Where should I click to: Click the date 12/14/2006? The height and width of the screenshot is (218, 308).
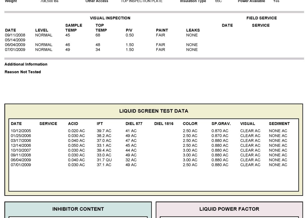21,146
